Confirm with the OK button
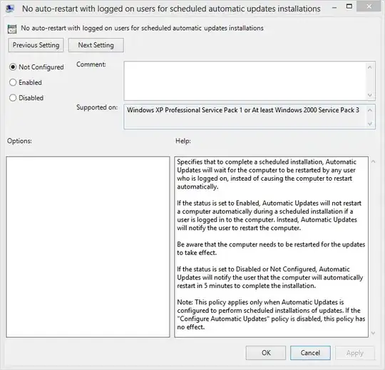 click(x=266, y=353)
